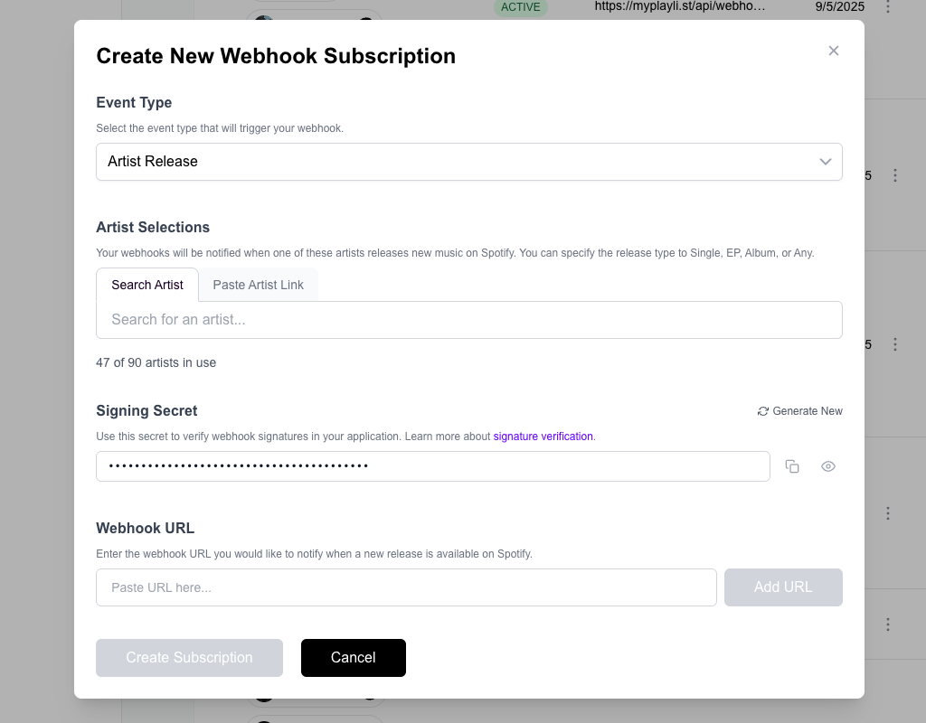Image resolution: width=926 pixels, height=723 pixels.
Task: Click the ACTIVE status badge
Action: point(520,6)
